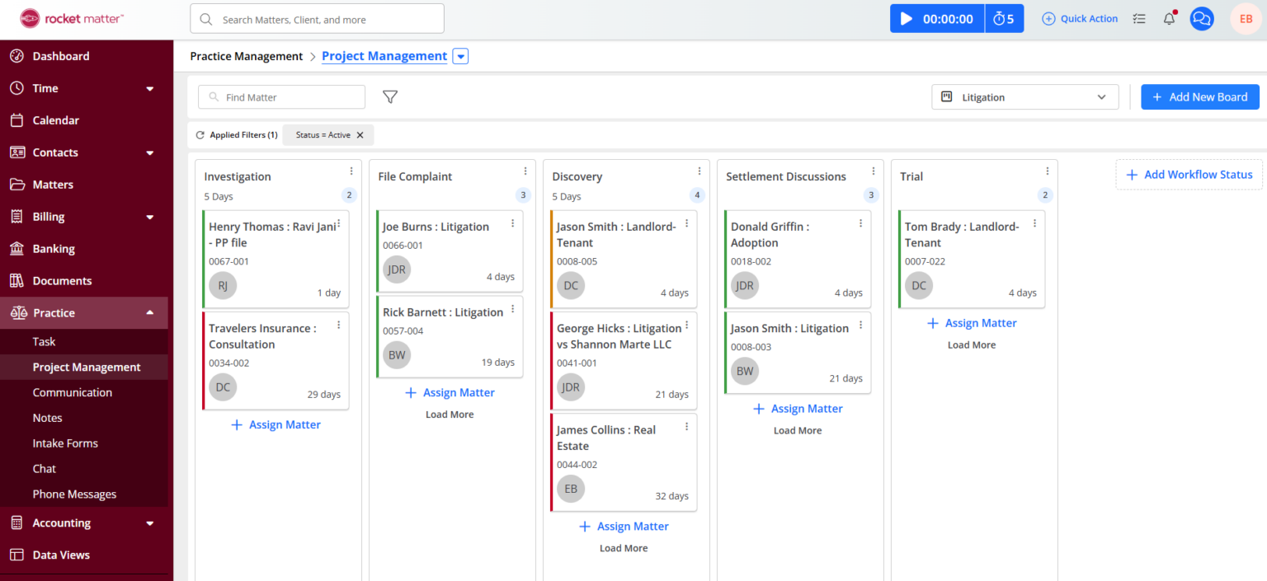Click the 5-minute timer icon
This screenshot has height=581, width=1267.
point(1004,17)
